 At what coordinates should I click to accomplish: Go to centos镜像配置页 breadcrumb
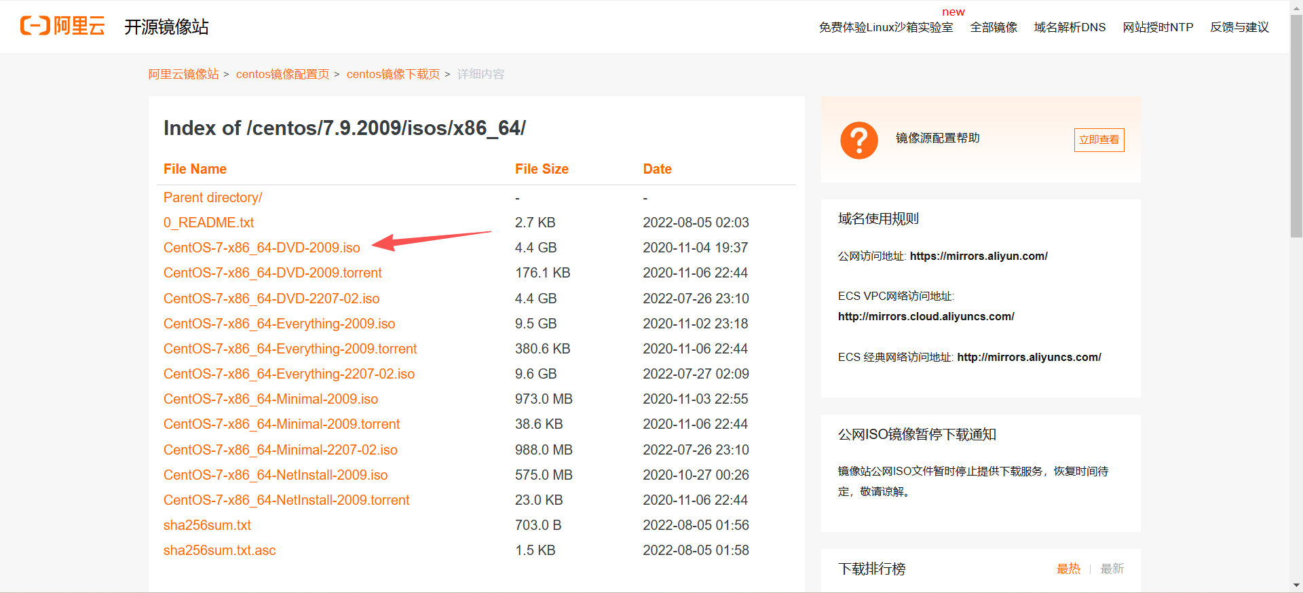tap(283, 74)
